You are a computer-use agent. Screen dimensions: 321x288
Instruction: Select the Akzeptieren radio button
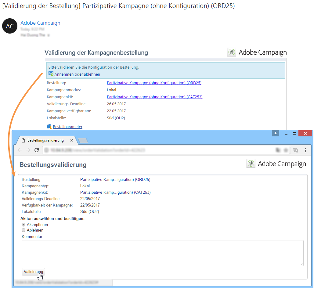(x=23, y=225)
